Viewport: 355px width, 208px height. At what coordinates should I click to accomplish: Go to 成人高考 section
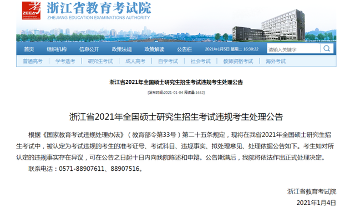tap(135, 62)
